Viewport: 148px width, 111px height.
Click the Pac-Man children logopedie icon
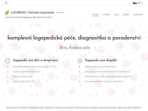tap(8, 61)
